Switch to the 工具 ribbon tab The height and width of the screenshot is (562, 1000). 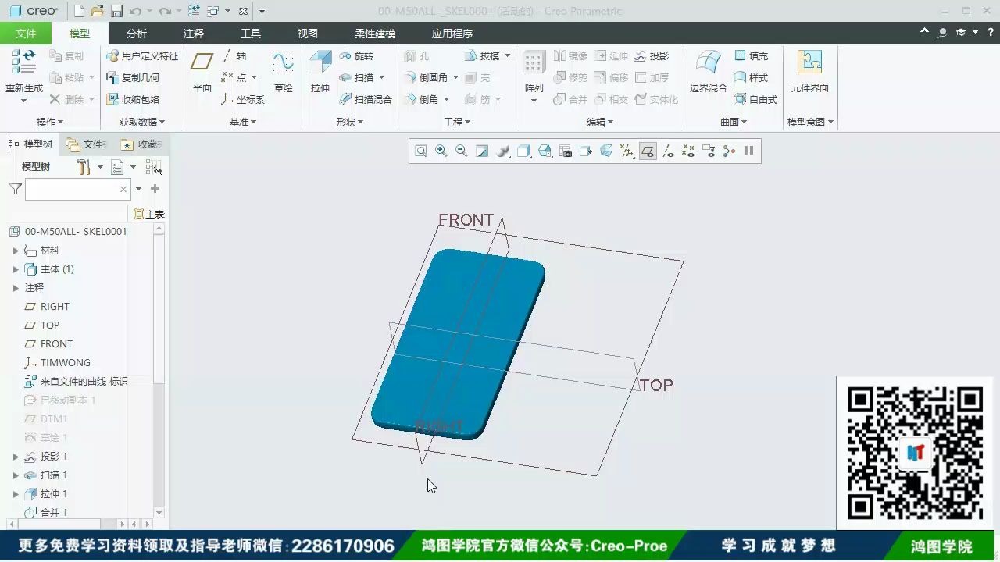coord(251,34)
